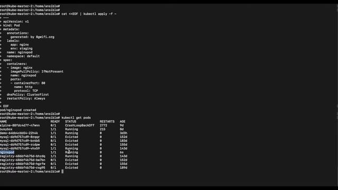Viewport: 338px width, 190px height.
Task: Click the 'NAME' column header
Action: pos(4,121)
